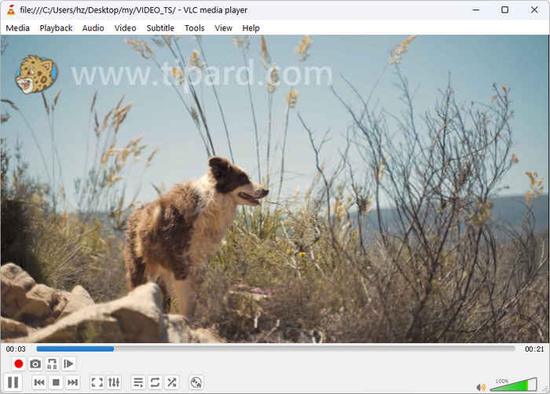Show extended settings and effects
The image size is (550, 394).
[x=114, y=382]
